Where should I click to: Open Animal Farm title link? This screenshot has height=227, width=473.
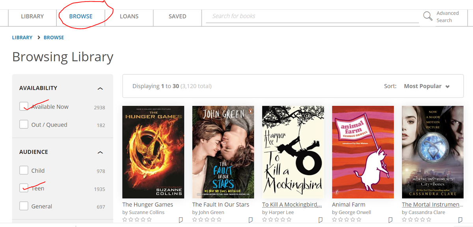(x=349, y=205)
